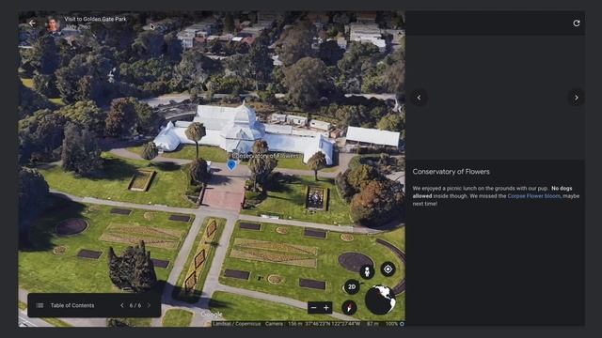The width and height of the screenshot is (602, 338).
Task: Click the Conservatory of Flowers map label
Action: [x=265, y=156]
